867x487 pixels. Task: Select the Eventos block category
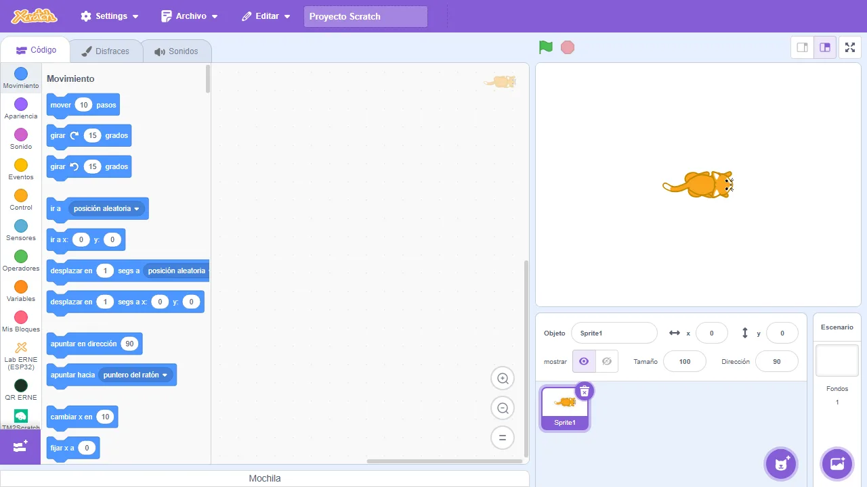tap(21, 169)
